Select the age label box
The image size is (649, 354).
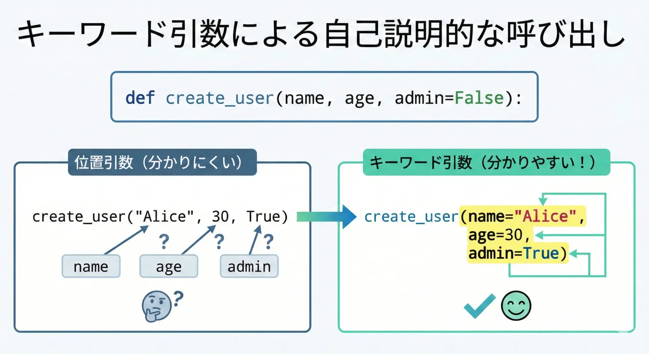tap(169, 266)
